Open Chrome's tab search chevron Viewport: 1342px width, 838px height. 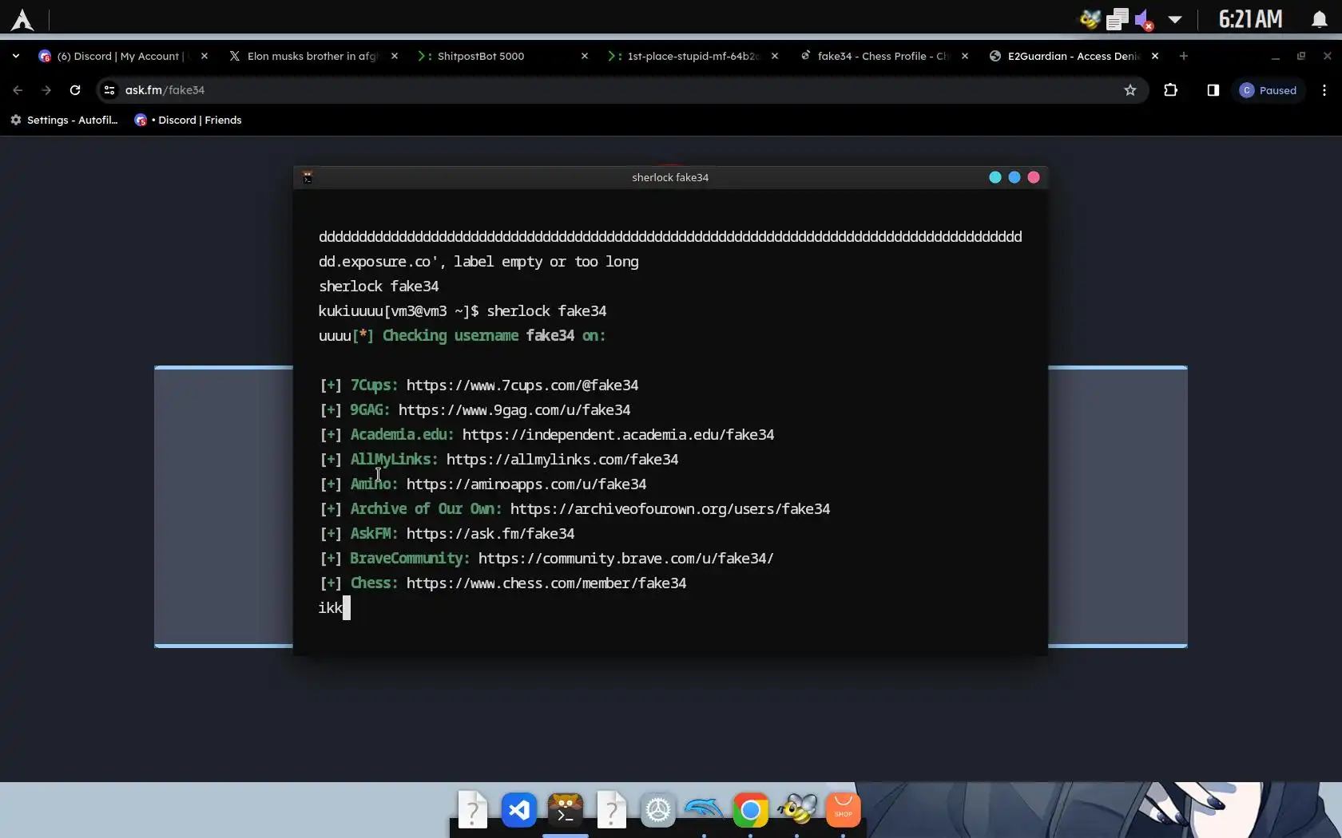[x=16, y=56]
